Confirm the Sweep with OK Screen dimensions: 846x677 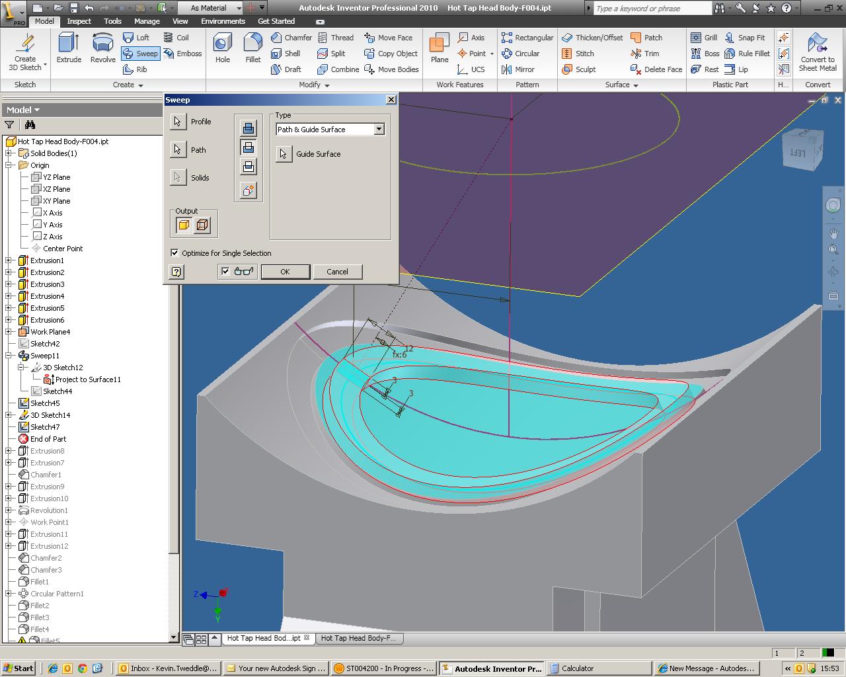click(285, 272)
